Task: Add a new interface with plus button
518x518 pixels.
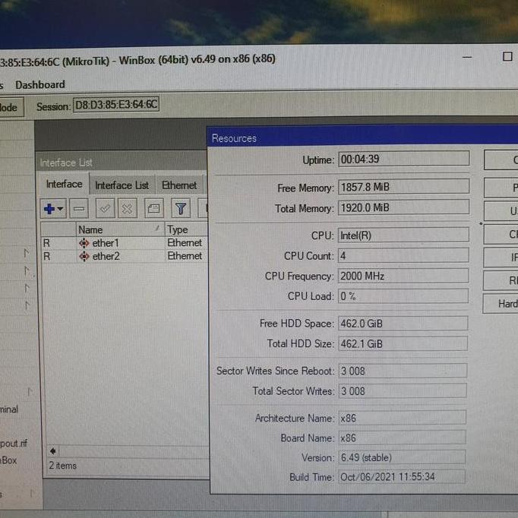Action: pyautogui.click(x=49, y=209)
